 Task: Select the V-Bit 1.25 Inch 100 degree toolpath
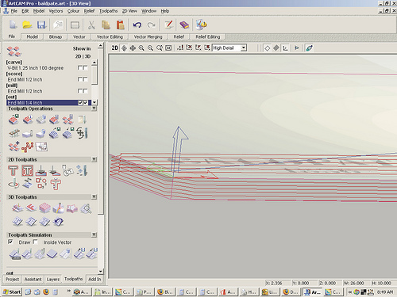tap(36, 68)
